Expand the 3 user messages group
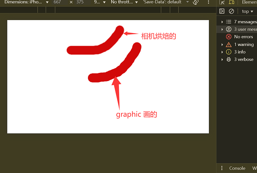 point(222,29)
